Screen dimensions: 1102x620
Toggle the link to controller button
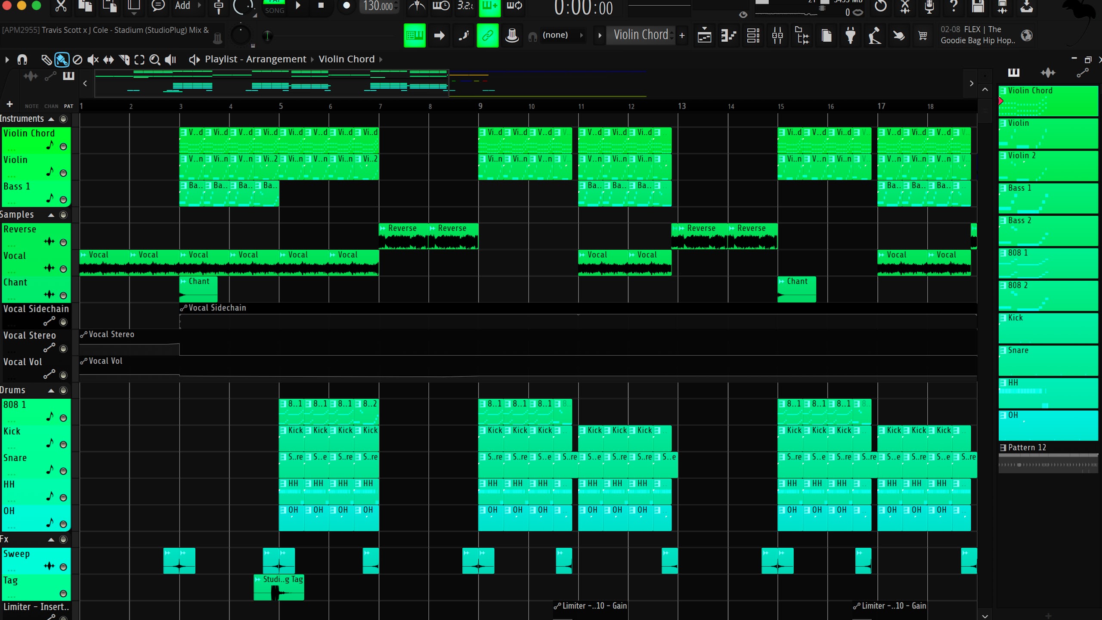(487, 35)
